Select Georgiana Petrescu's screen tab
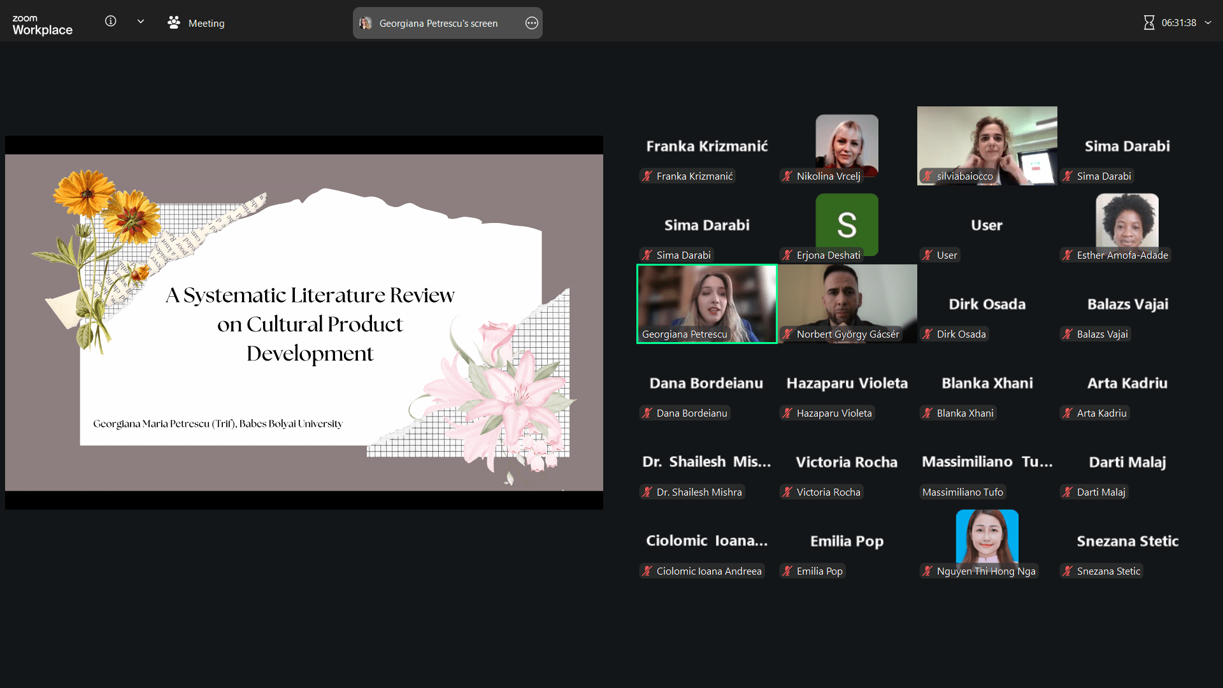The width and height of the screenshot is (1223, 688). [x=438, y=24]
